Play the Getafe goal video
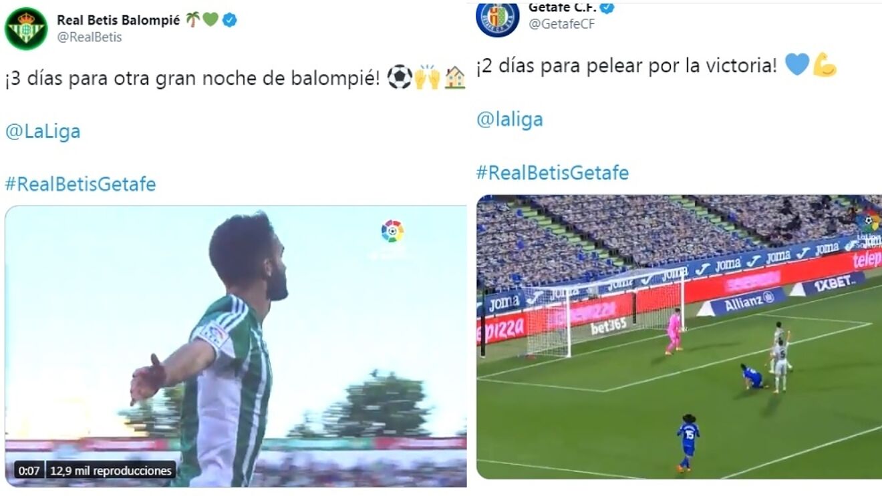Screen dimensions: 882x496 tap(679, 336)
